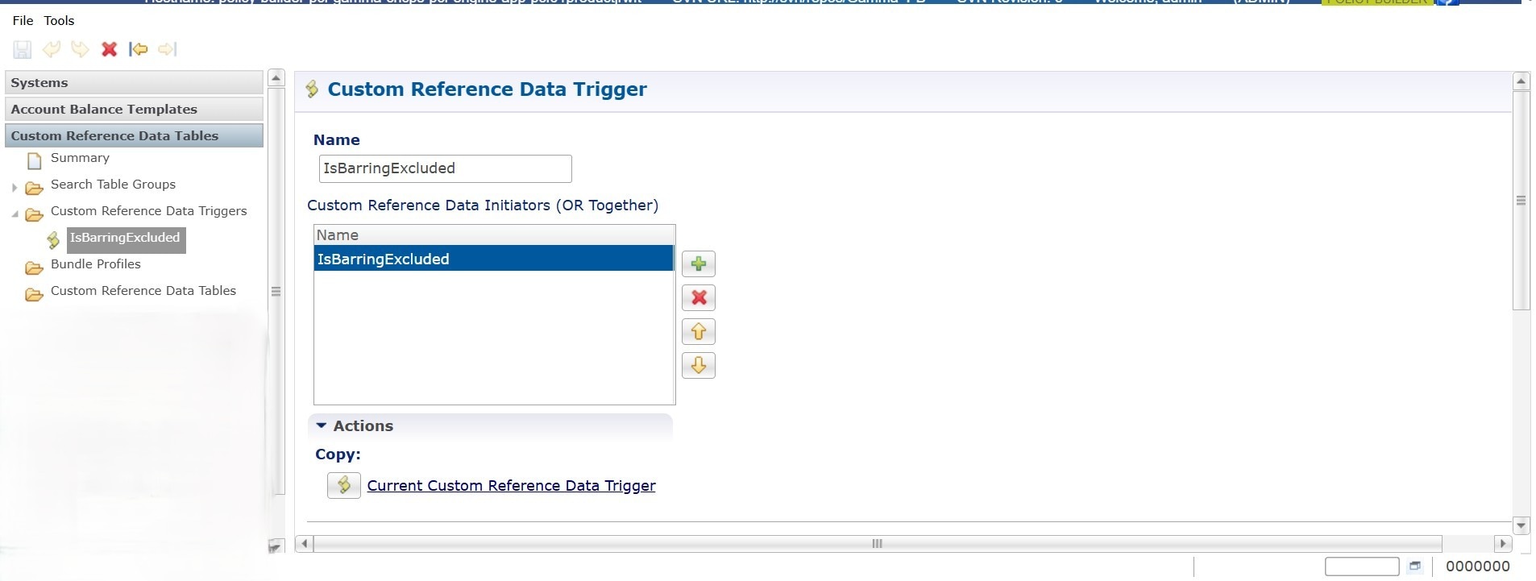Expand the Search Table Groups tree node
Screen dimensions: 1536x581
[15, 188]
